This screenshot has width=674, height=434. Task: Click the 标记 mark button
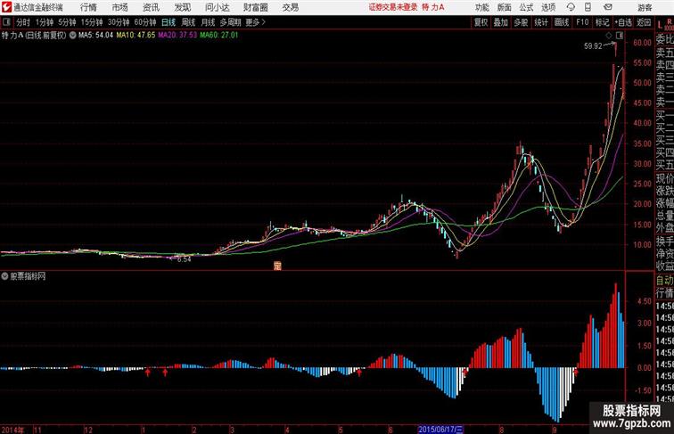click(x=602, y=22)
